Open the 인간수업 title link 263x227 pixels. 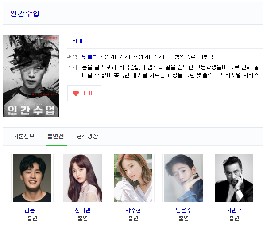[x=25, y=14]
